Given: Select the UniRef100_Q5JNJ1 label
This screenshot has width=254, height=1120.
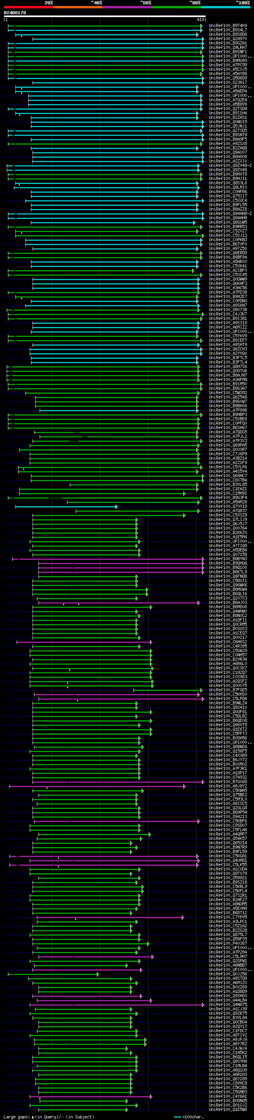Looking at the screenshot, I should coord(228,126).
